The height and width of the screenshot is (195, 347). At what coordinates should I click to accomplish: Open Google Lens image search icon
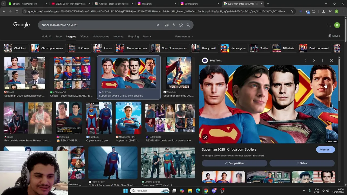click(x=181, y=25)
